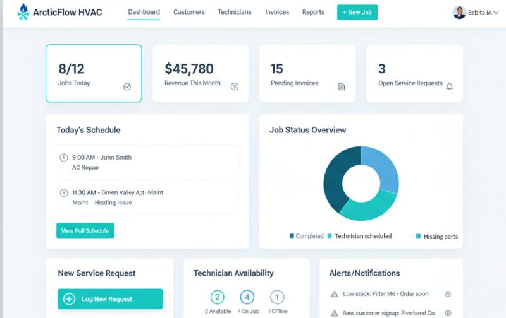The width and height of the screenshot is (506, 318).
Task: Click the blue 4 On Job technician badge
Action: click(x=247, y=297)
